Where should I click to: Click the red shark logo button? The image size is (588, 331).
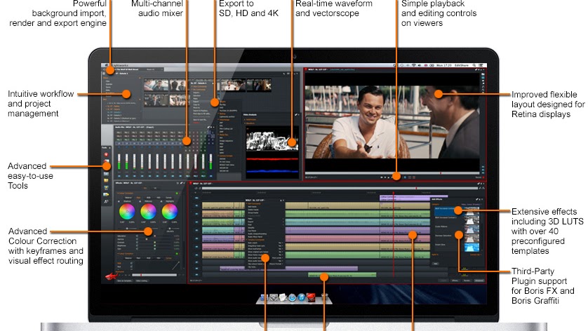click(112, 276)
